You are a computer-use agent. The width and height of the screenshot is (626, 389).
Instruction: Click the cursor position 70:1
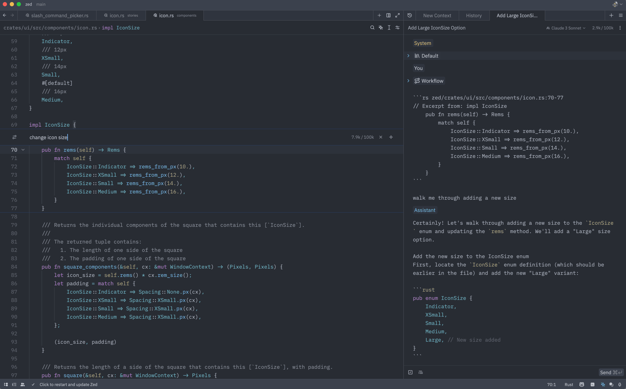click(x=551, y=384)
